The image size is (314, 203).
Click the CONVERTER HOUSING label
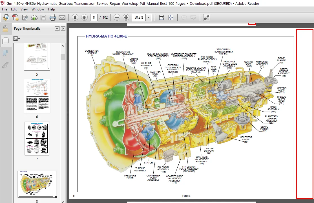pyautogui.click(x=92, y=53)
